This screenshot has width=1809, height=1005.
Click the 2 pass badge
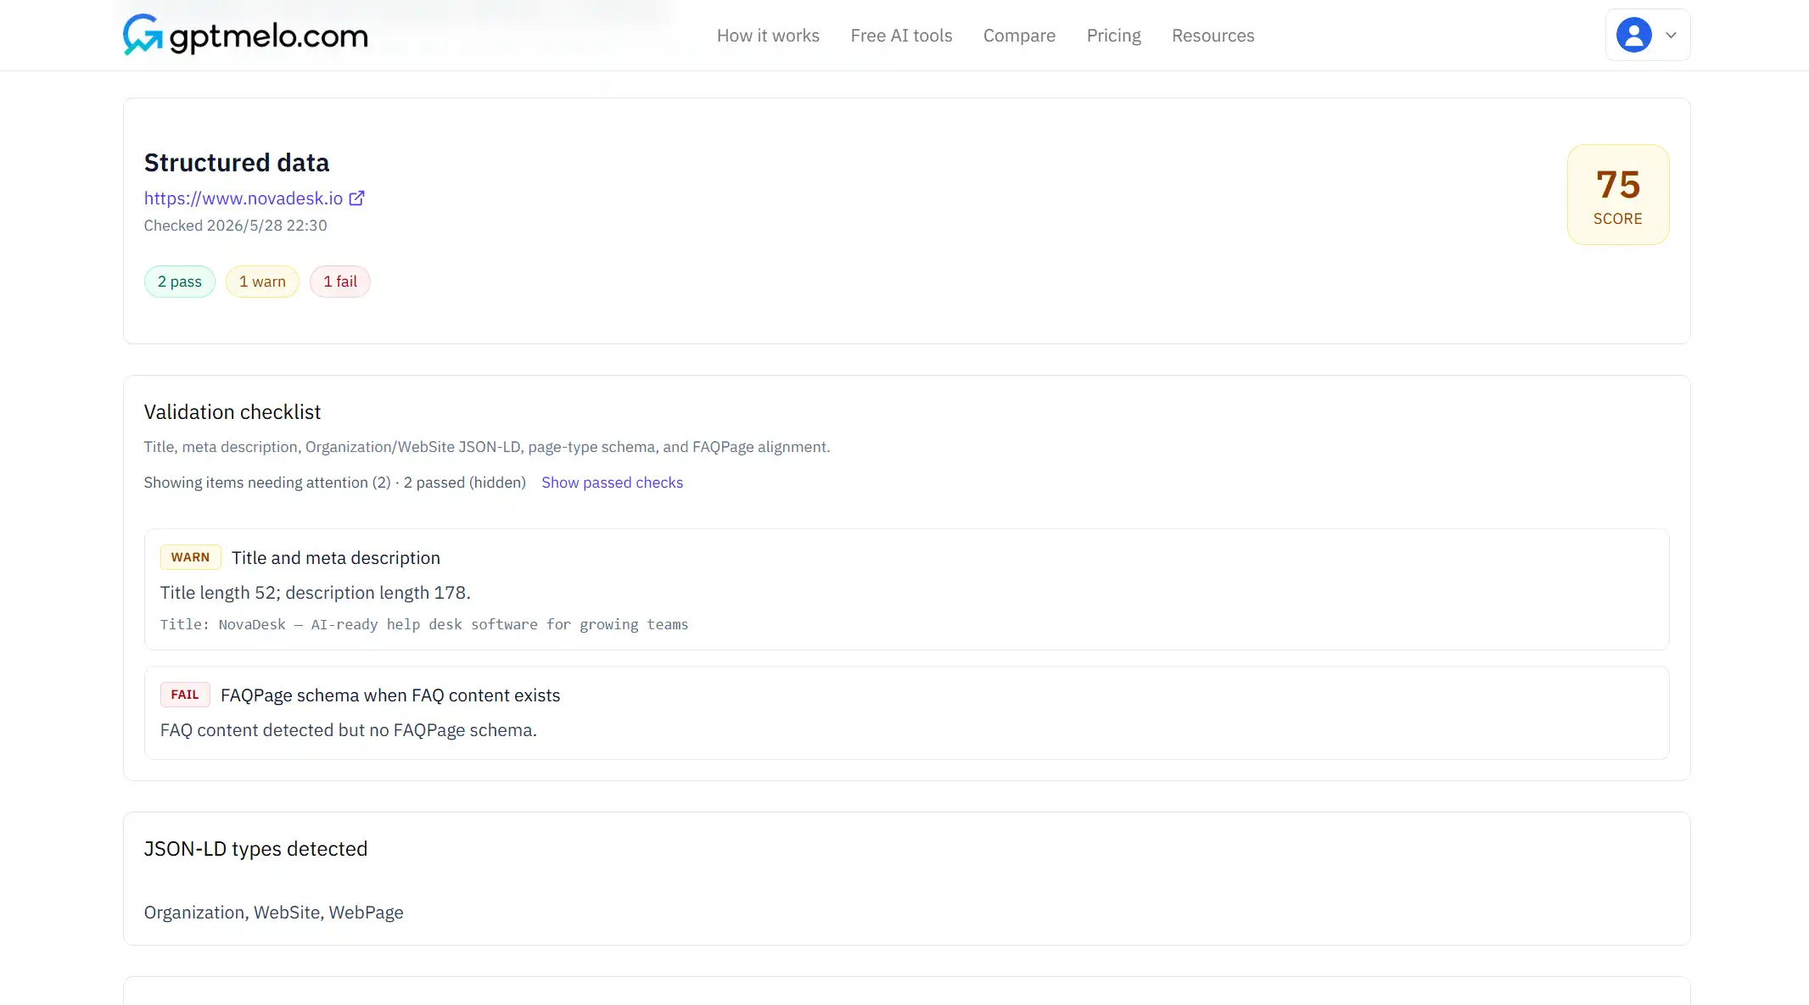pyautogui.click(x=180, y=282)
